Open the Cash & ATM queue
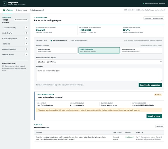 (15, 33)
